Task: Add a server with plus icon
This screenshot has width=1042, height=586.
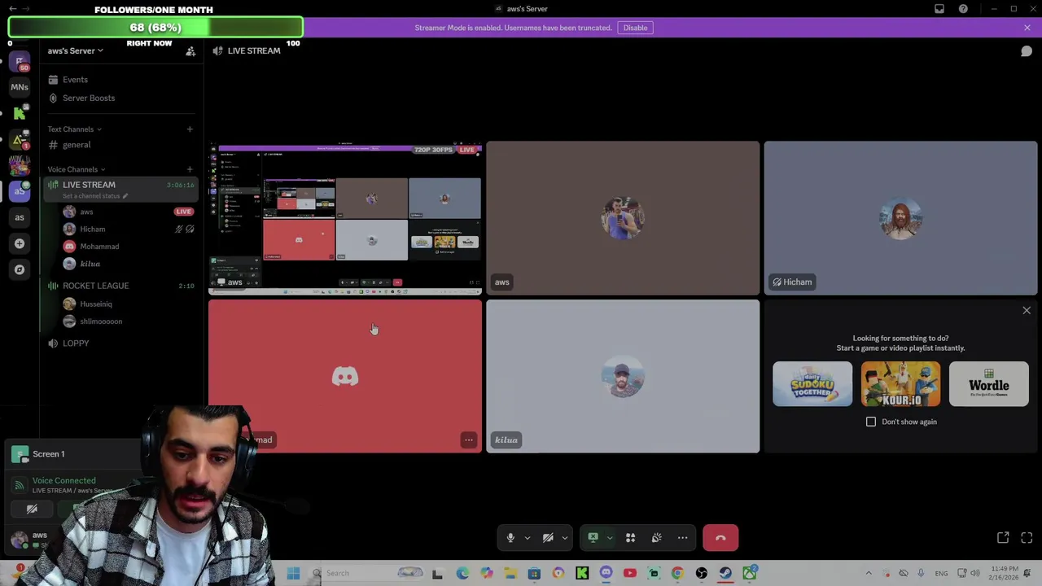Action: 20,243
